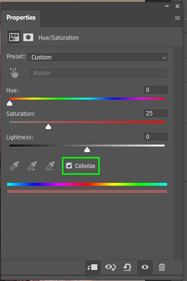Select the add to sample eyedropper
Image resolution: width=187 pixels, height=281 pixels.
click(x=32, y=166)
